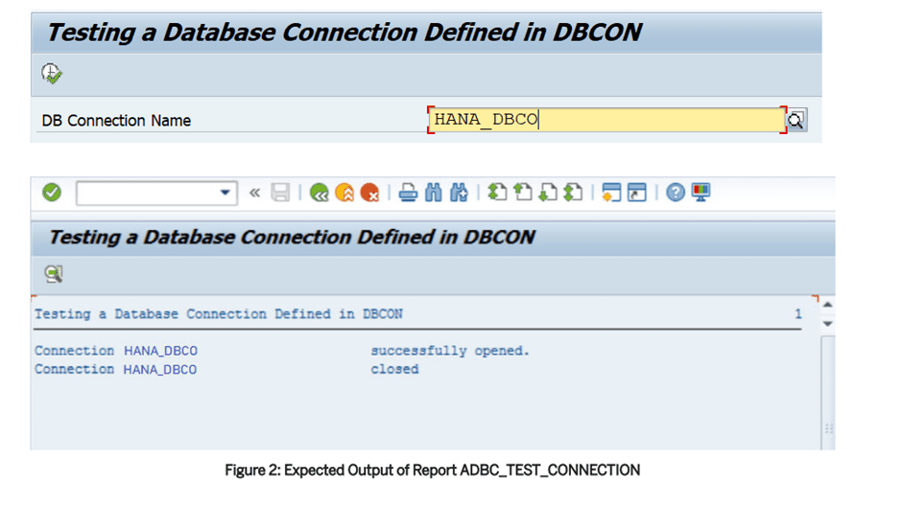Screen dimensions: 902x506
Task: Open the Customize Local Layout monitor icon
Action: [700, 193]
